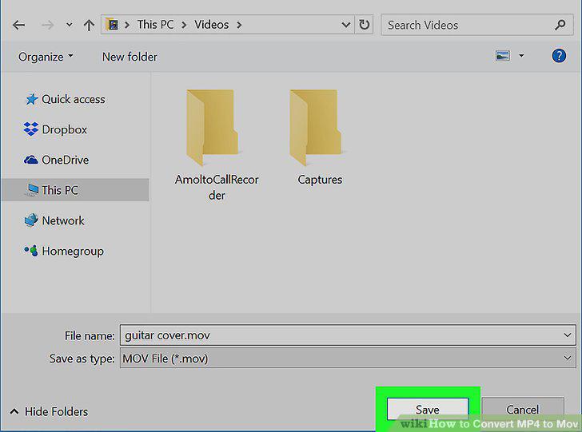Image resolution: width=582 pixels, height=432 pixels.
Task: Click the search magnifier icon
Action: click(560, 25)
